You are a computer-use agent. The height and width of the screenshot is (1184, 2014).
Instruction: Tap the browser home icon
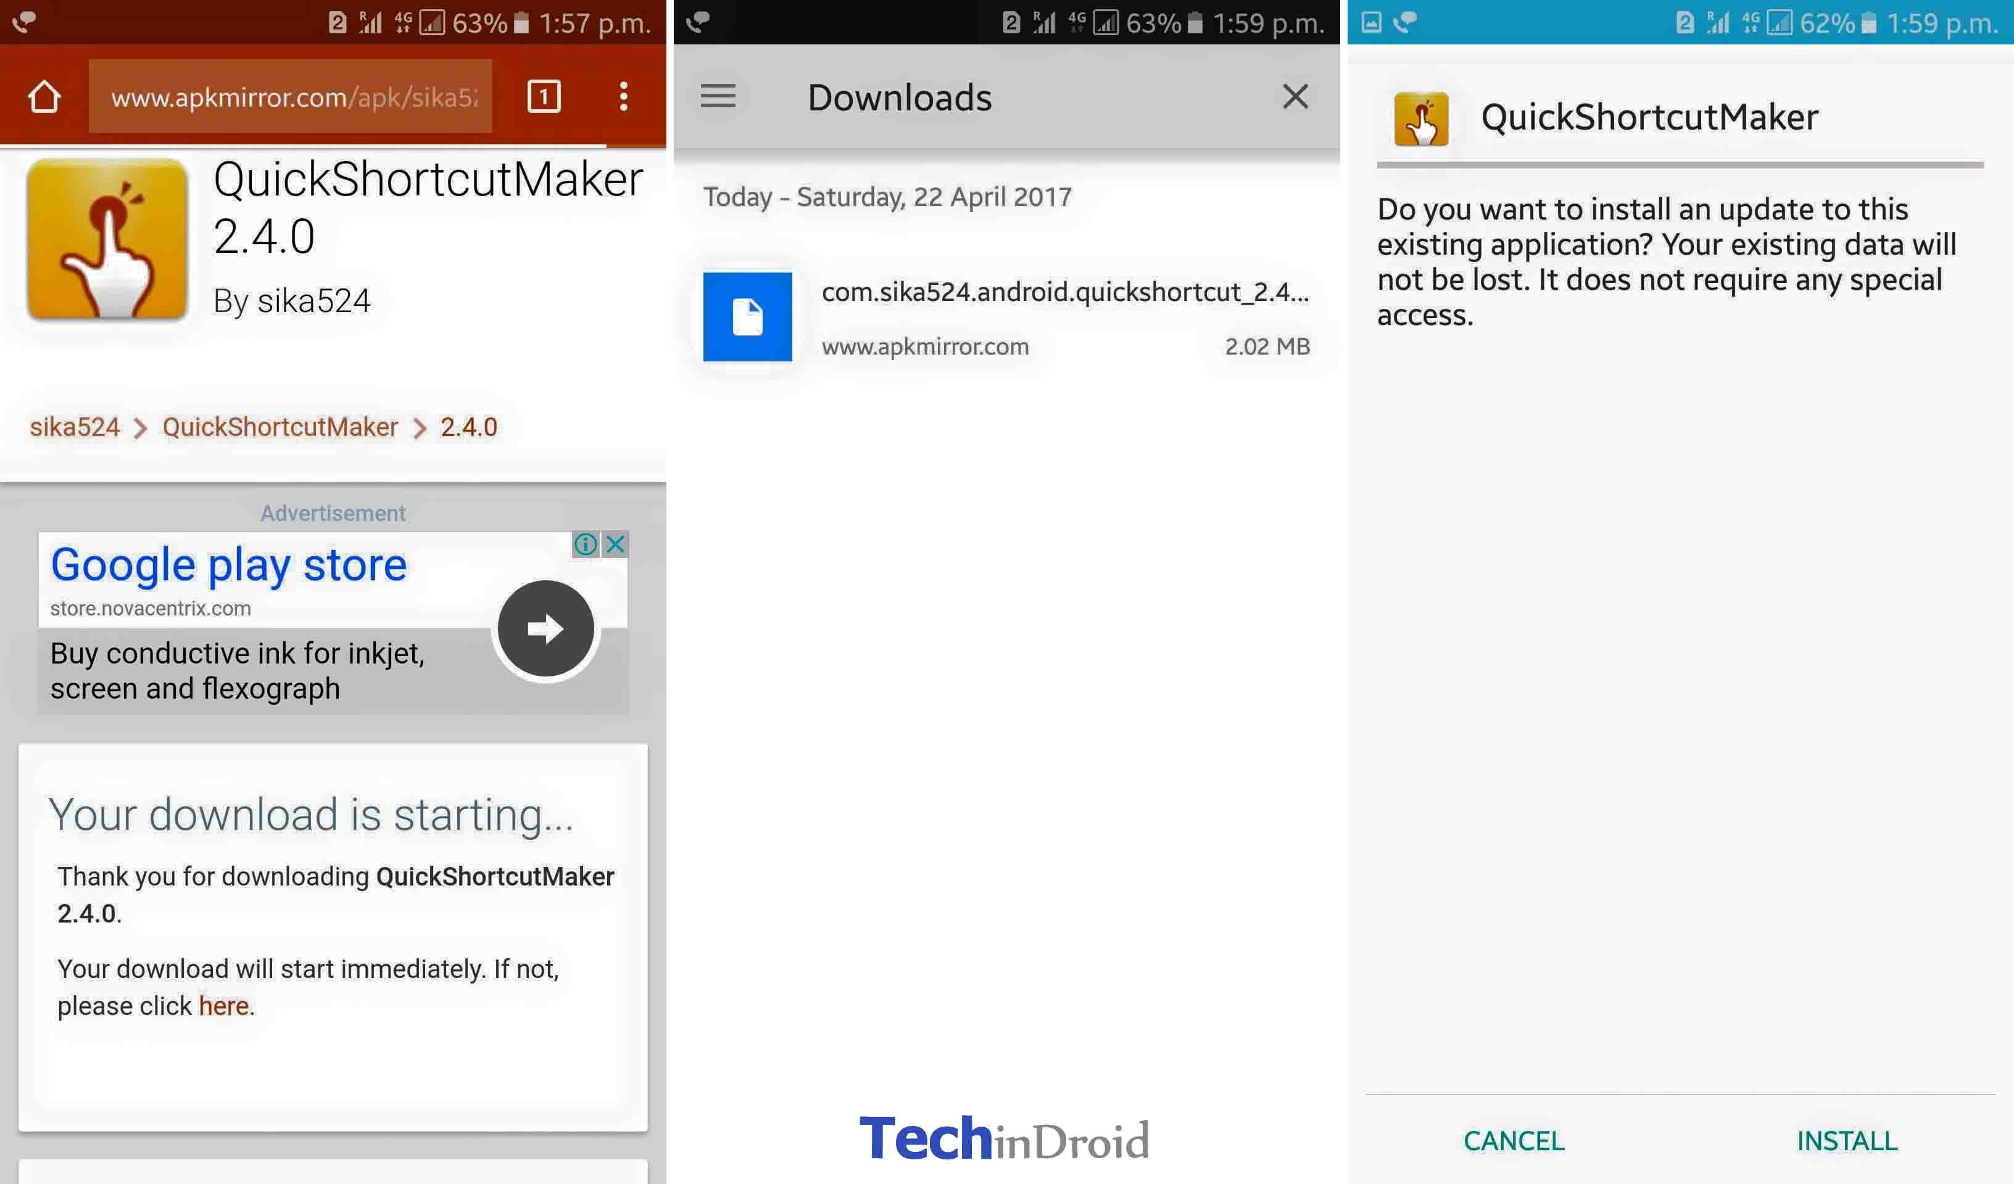[x=44, y=97]
